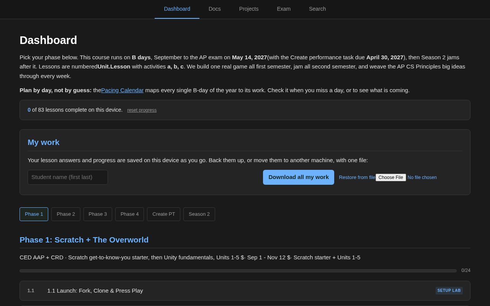
Task: Follow the Pacing Calendar link
Action: [122, 90]
